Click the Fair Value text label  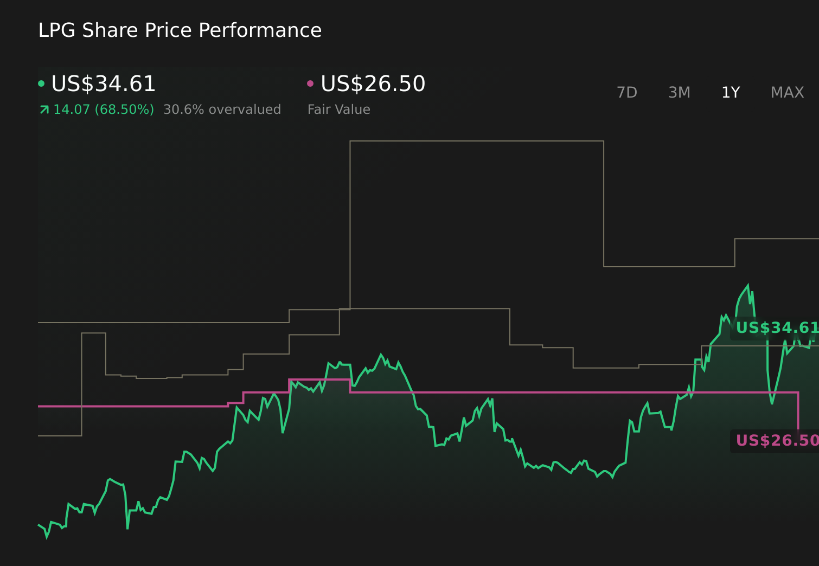click(338, 109)
